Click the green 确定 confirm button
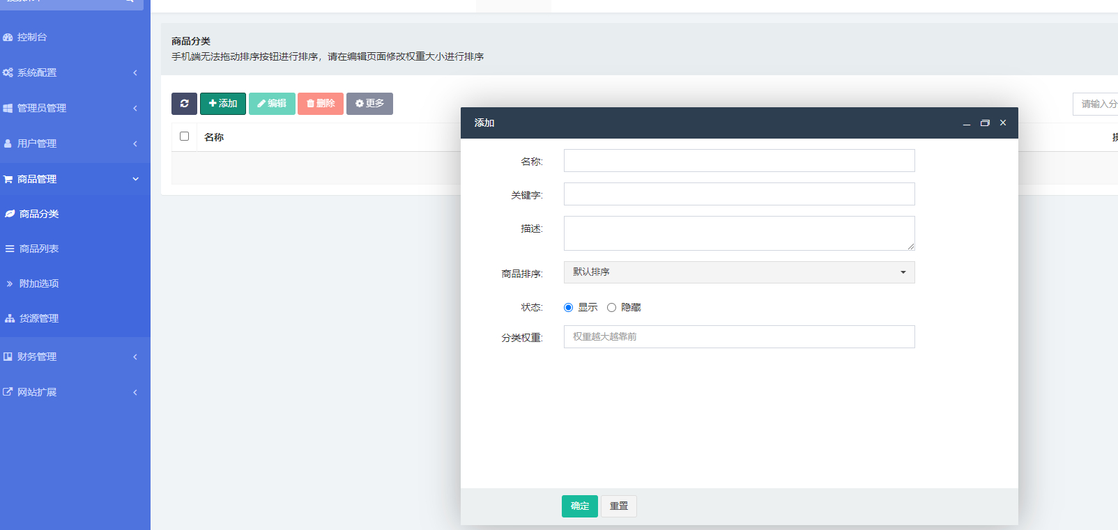1118x530 pixels. click(x=580, y=506)
